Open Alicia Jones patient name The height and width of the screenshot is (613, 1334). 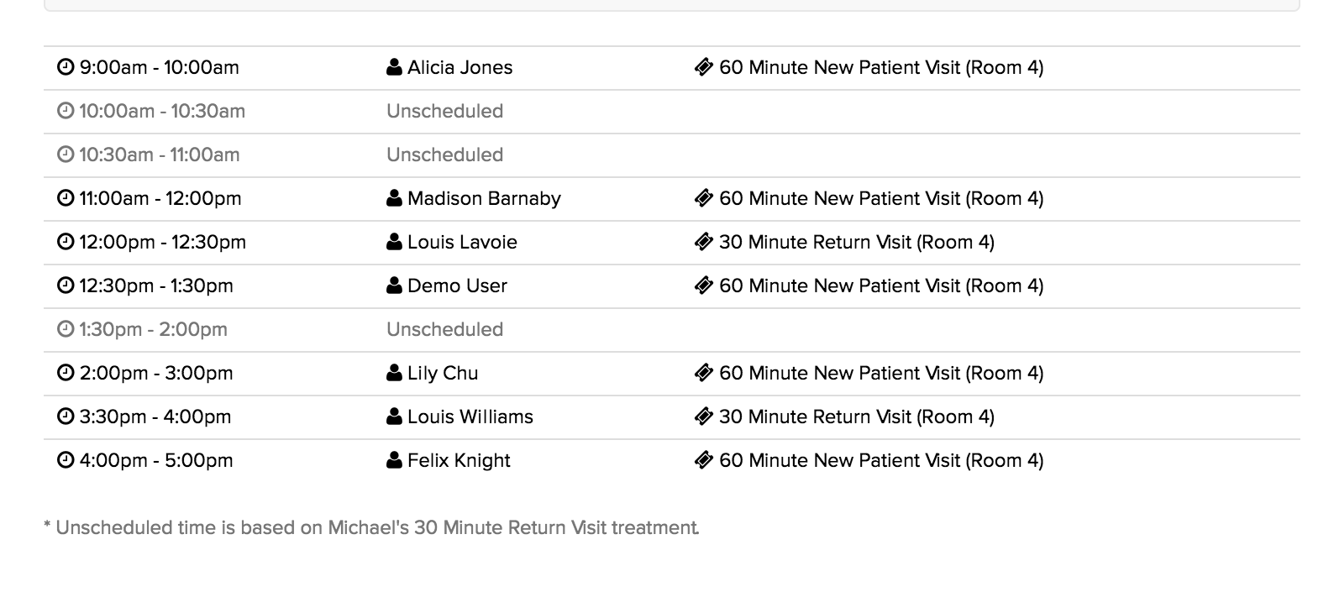coord(460,67)
